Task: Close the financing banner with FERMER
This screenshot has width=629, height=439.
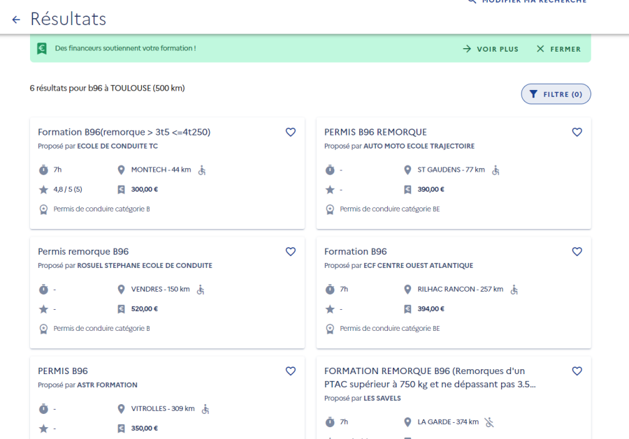Action: (558, 49)
